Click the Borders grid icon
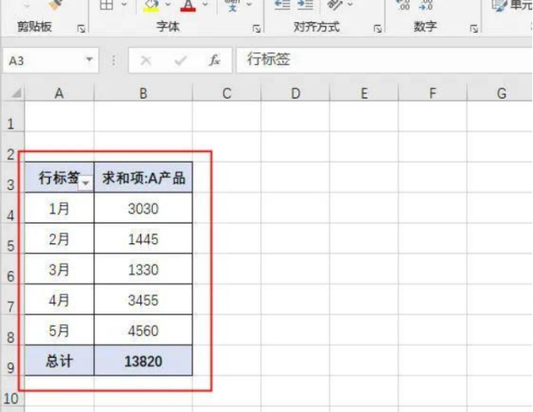Image resolution: width=533 pixels, height=412 pixels. click(107, 4)
